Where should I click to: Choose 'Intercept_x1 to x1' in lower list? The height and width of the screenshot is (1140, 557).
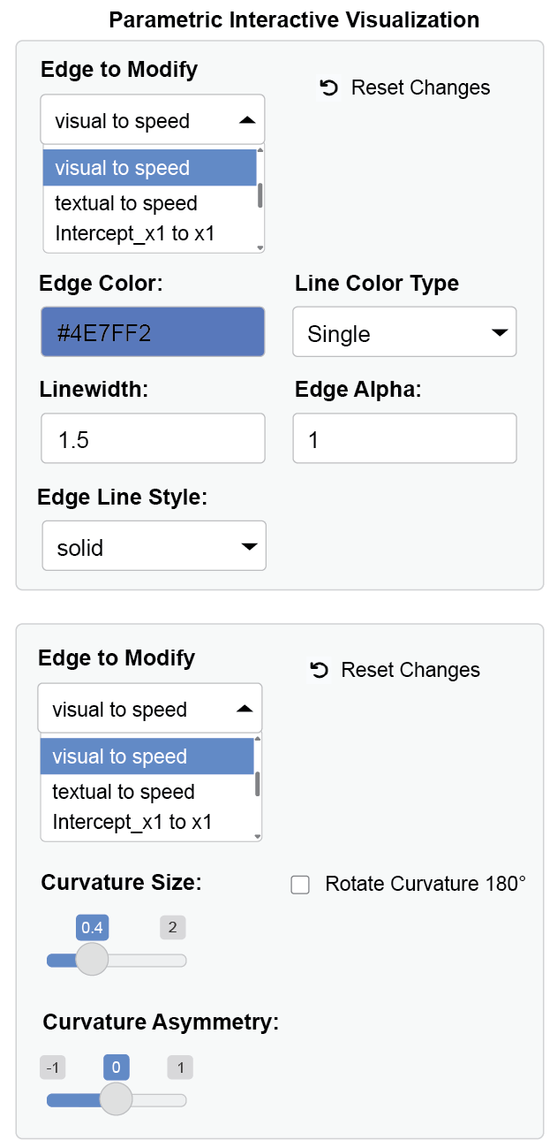coord(132,823)
